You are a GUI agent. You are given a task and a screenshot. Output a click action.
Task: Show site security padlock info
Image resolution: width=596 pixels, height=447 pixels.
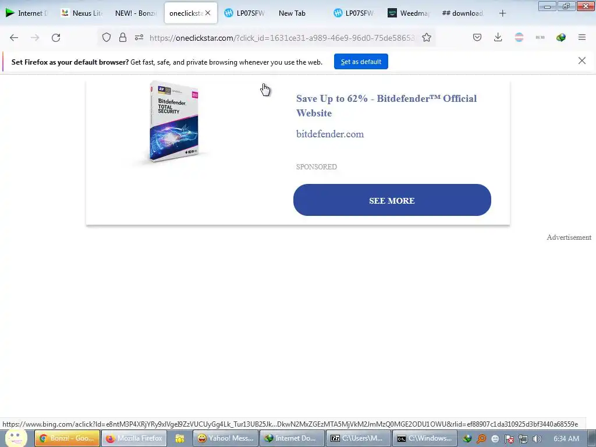(122, 37)
